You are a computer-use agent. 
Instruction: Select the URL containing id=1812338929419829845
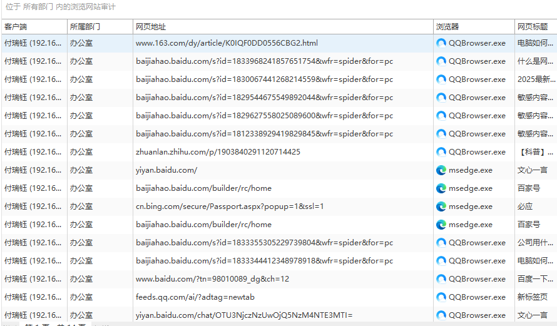(264, 134)
